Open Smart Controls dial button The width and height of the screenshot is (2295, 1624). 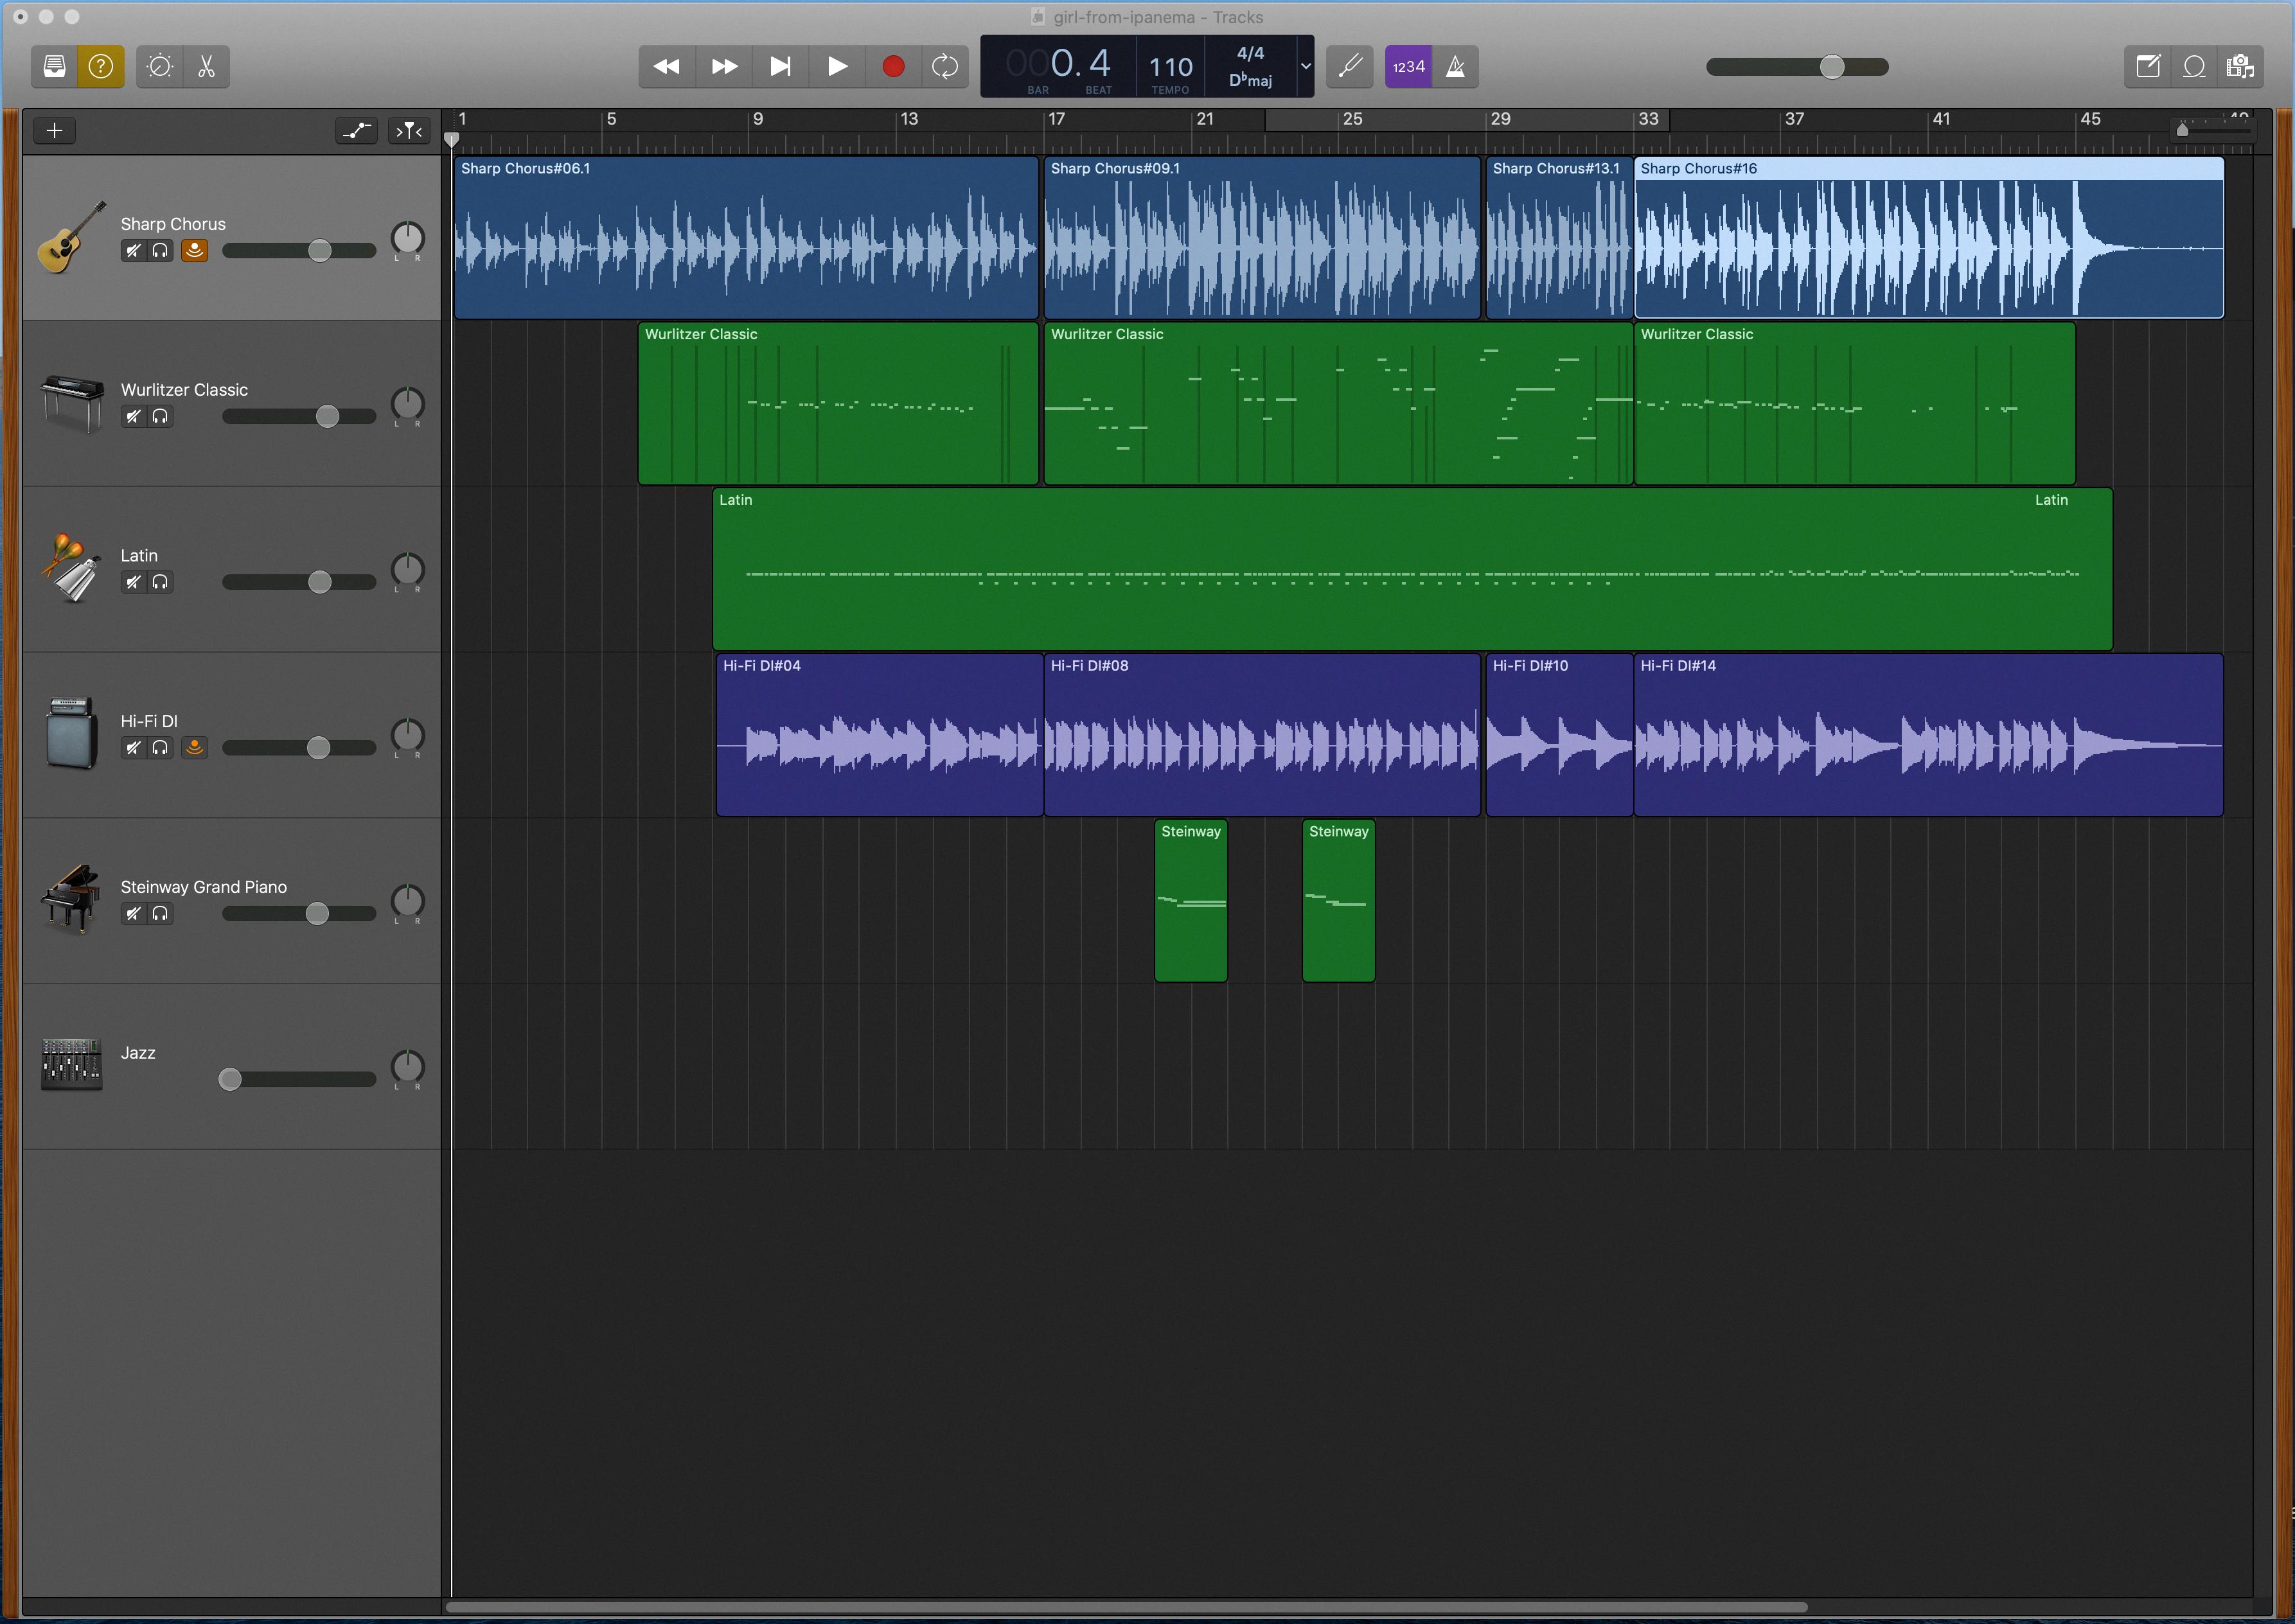(160, 66)
